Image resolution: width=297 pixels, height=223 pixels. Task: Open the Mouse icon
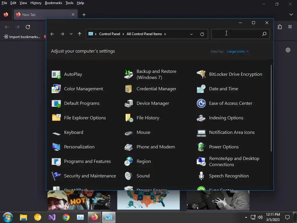[128, 133]
